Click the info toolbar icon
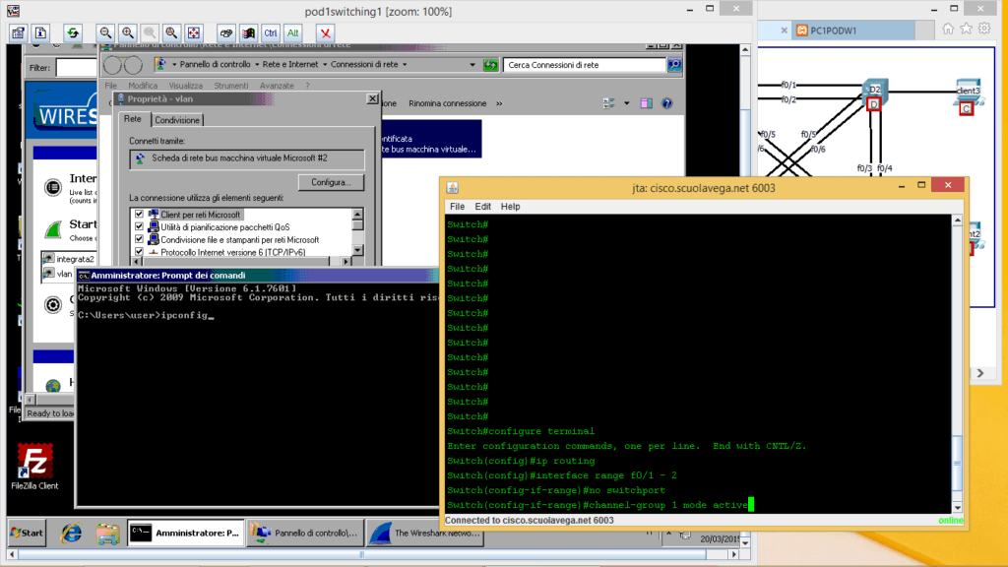Image resolution: width=1008 pixels, height=567 pixels. click(40, 32)
